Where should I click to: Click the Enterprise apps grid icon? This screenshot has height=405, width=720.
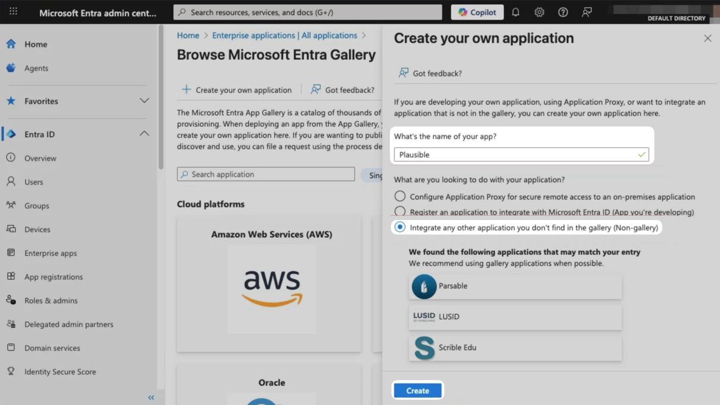point(11,253)
